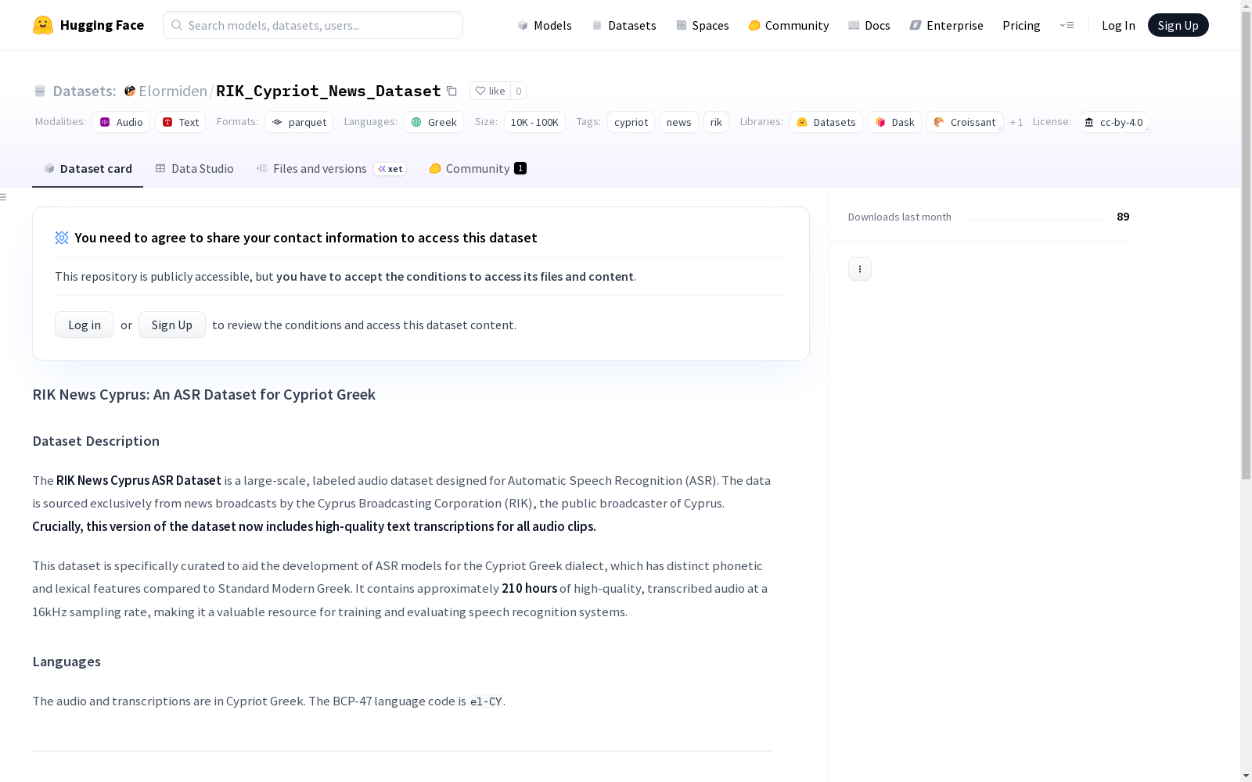Open the Community menu in top navigation
Viewport: 1252px width, 782px height.
789,25
